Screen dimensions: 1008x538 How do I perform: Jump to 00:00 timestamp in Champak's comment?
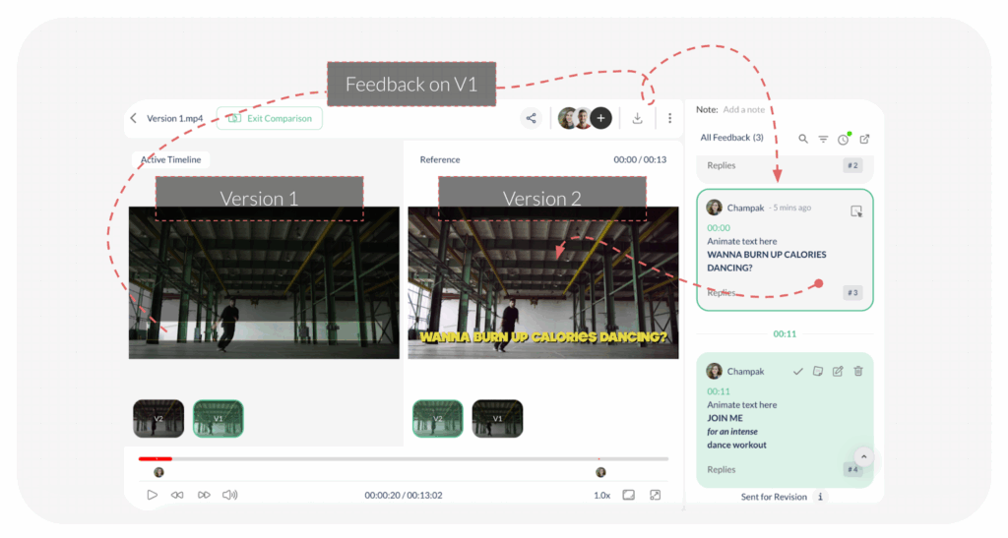click(719, 228)
